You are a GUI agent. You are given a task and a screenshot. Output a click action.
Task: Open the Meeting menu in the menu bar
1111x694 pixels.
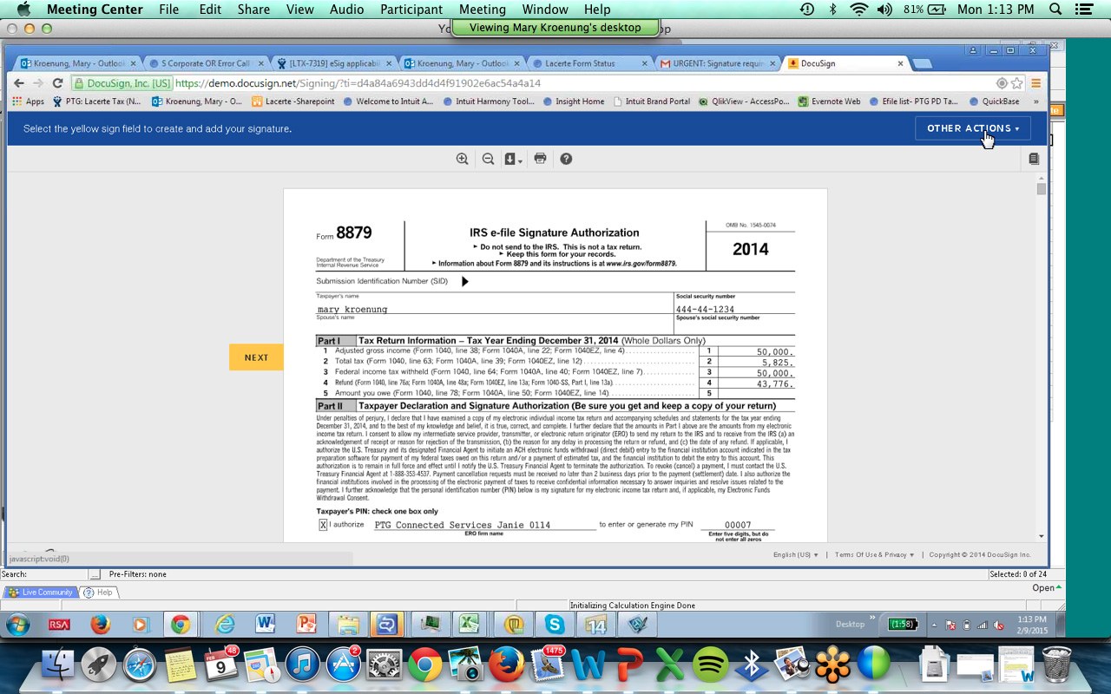(x=482, y=10)
